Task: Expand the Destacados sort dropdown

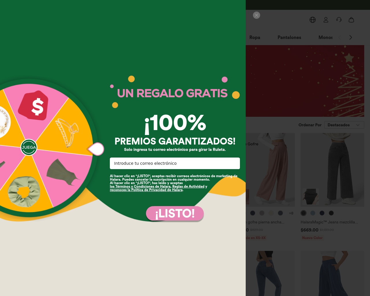Action: [x=344, y=125]
